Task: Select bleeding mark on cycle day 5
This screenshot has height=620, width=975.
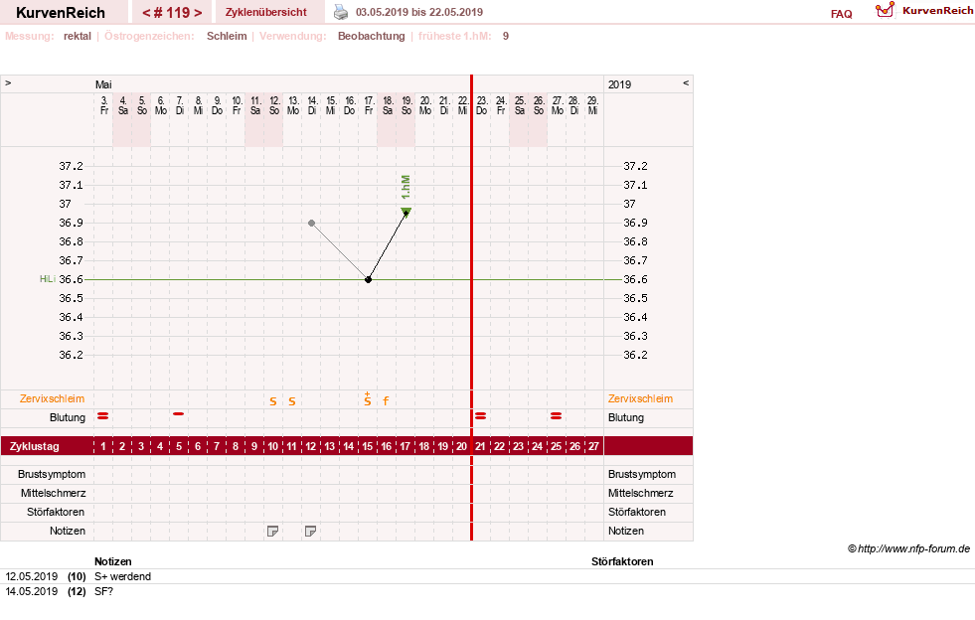Action: pyautogui.click(x=179, y=413)
